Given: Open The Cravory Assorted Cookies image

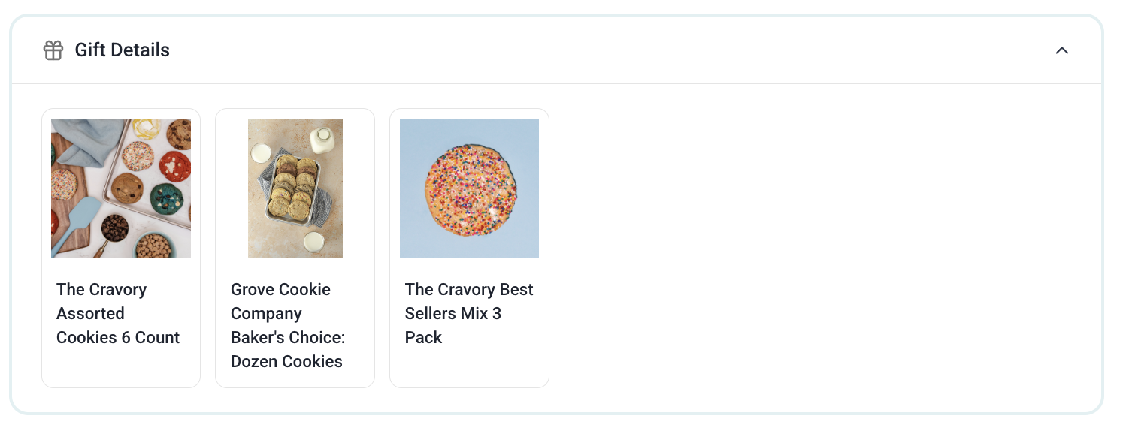Looking at the screenshot, I should (x=121, y=188).
